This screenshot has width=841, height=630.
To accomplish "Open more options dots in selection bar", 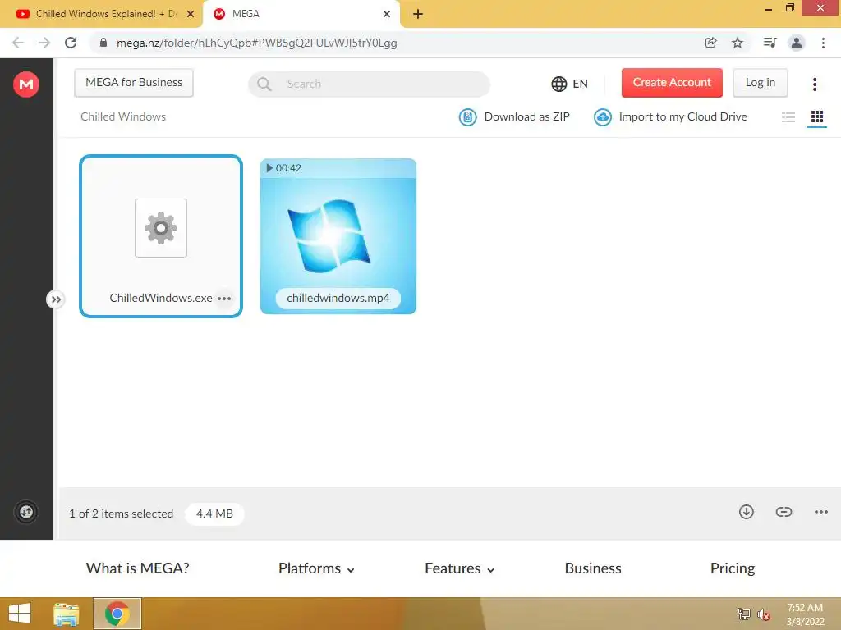I will (x=820, y=512).
